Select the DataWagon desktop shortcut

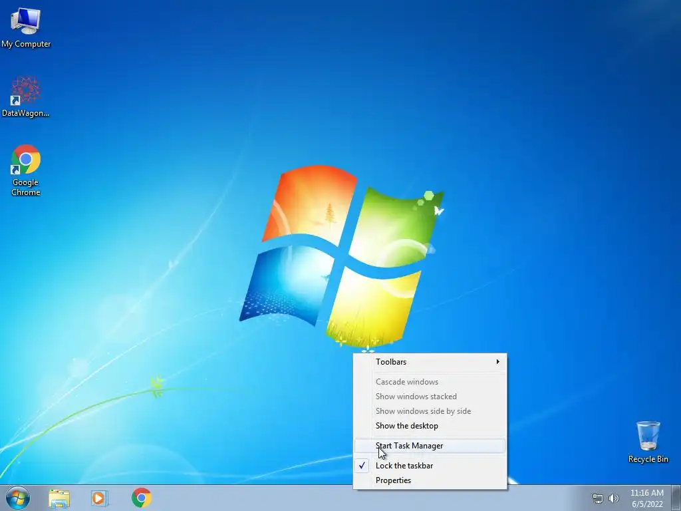coord(26,96)
